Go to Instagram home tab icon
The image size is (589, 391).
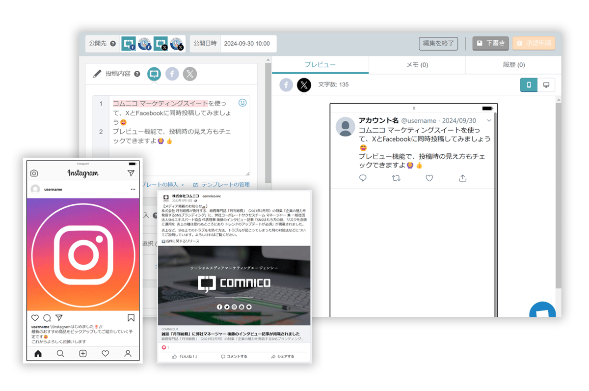38,353
